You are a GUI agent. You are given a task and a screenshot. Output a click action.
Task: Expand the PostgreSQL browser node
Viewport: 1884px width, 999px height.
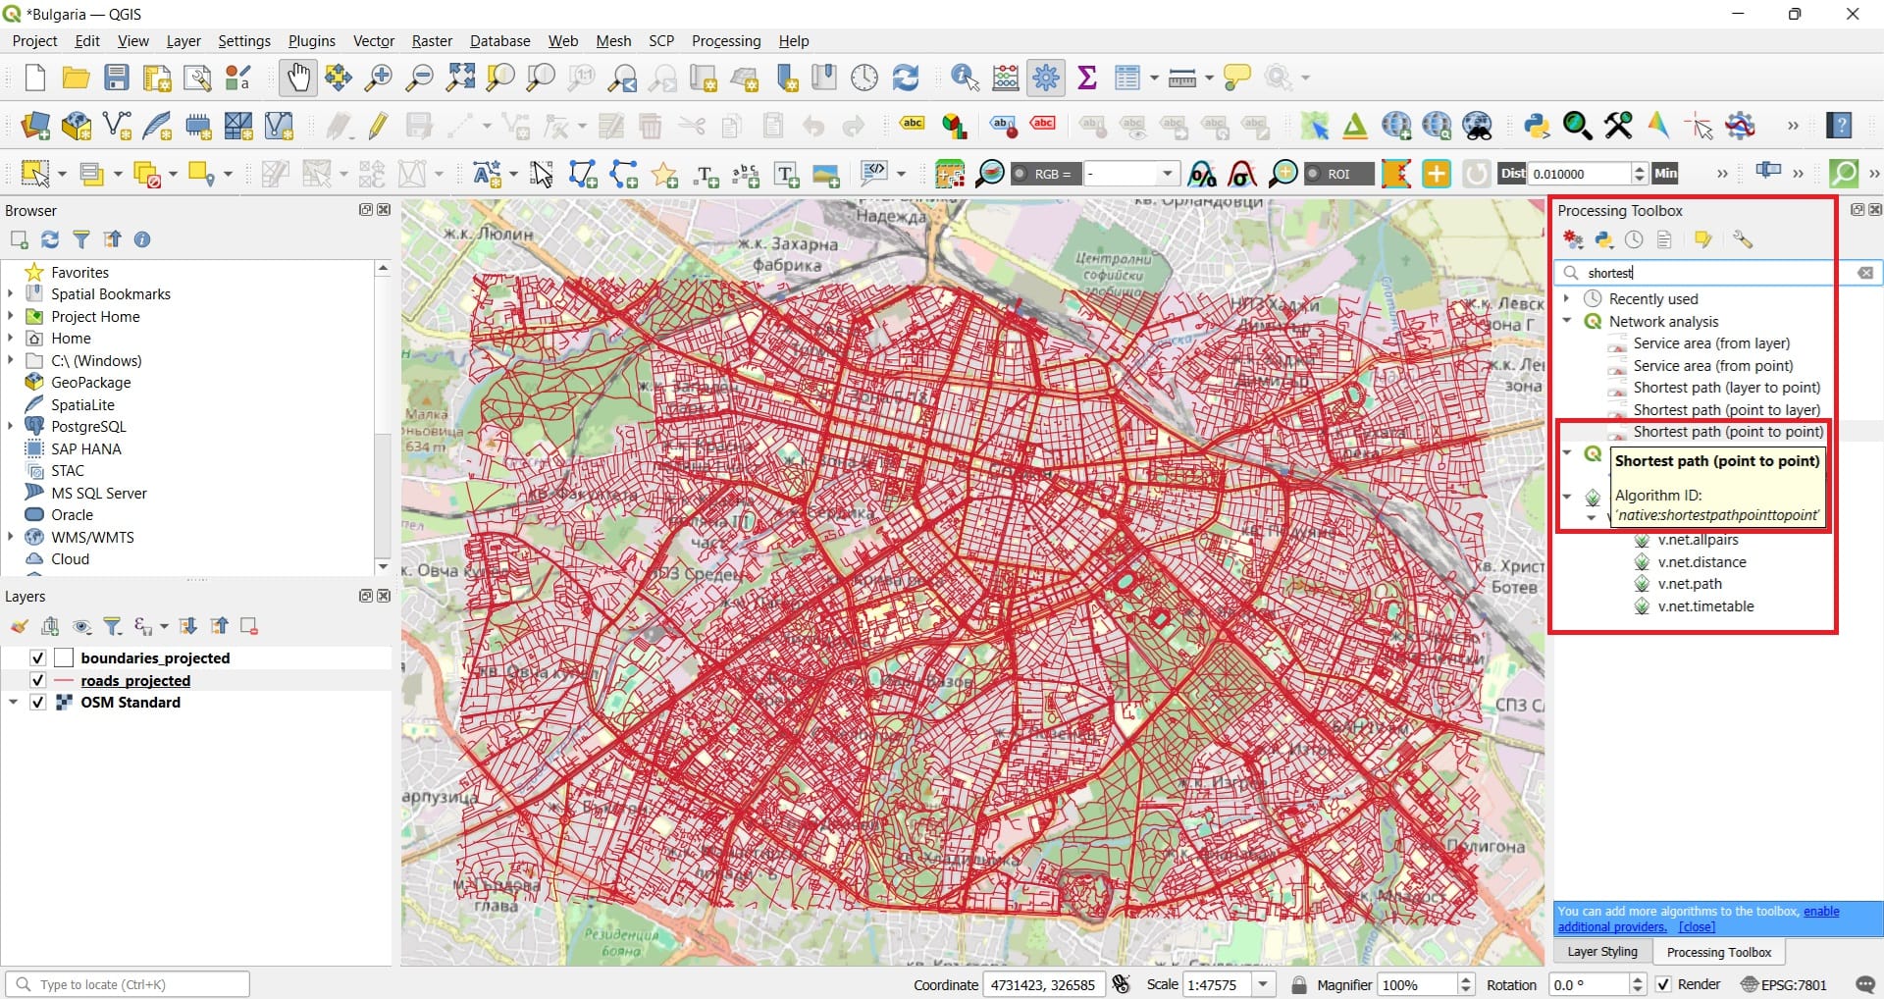(x=11, y=426)
